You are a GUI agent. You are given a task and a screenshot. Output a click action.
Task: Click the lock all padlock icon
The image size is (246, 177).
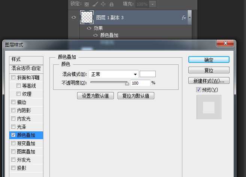[111, 4]
